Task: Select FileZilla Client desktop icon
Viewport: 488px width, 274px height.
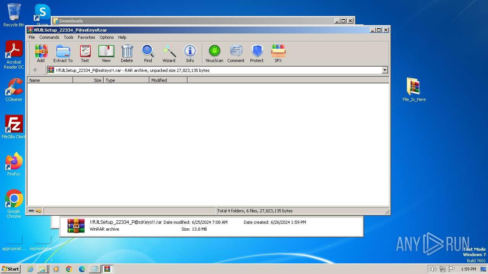Action: coord(14,127)
